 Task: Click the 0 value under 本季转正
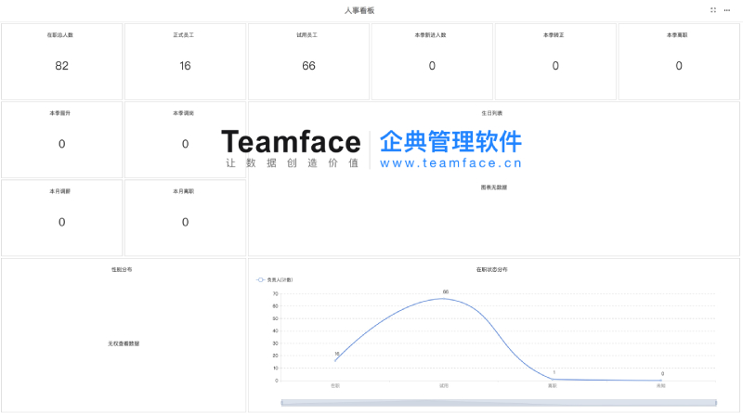point(555,66)
